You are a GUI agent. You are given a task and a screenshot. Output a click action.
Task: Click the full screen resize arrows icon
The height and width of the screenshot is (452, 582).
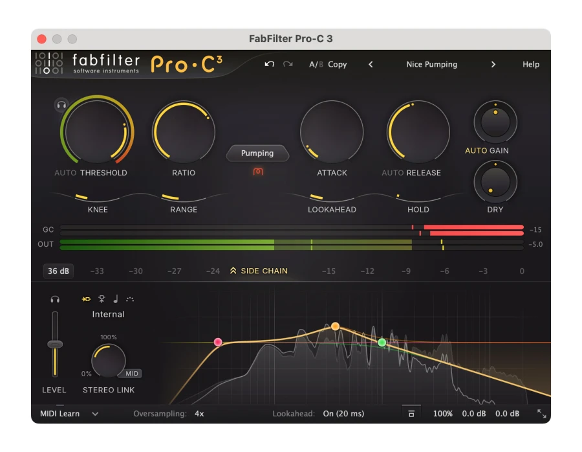(x=541, y=413)
